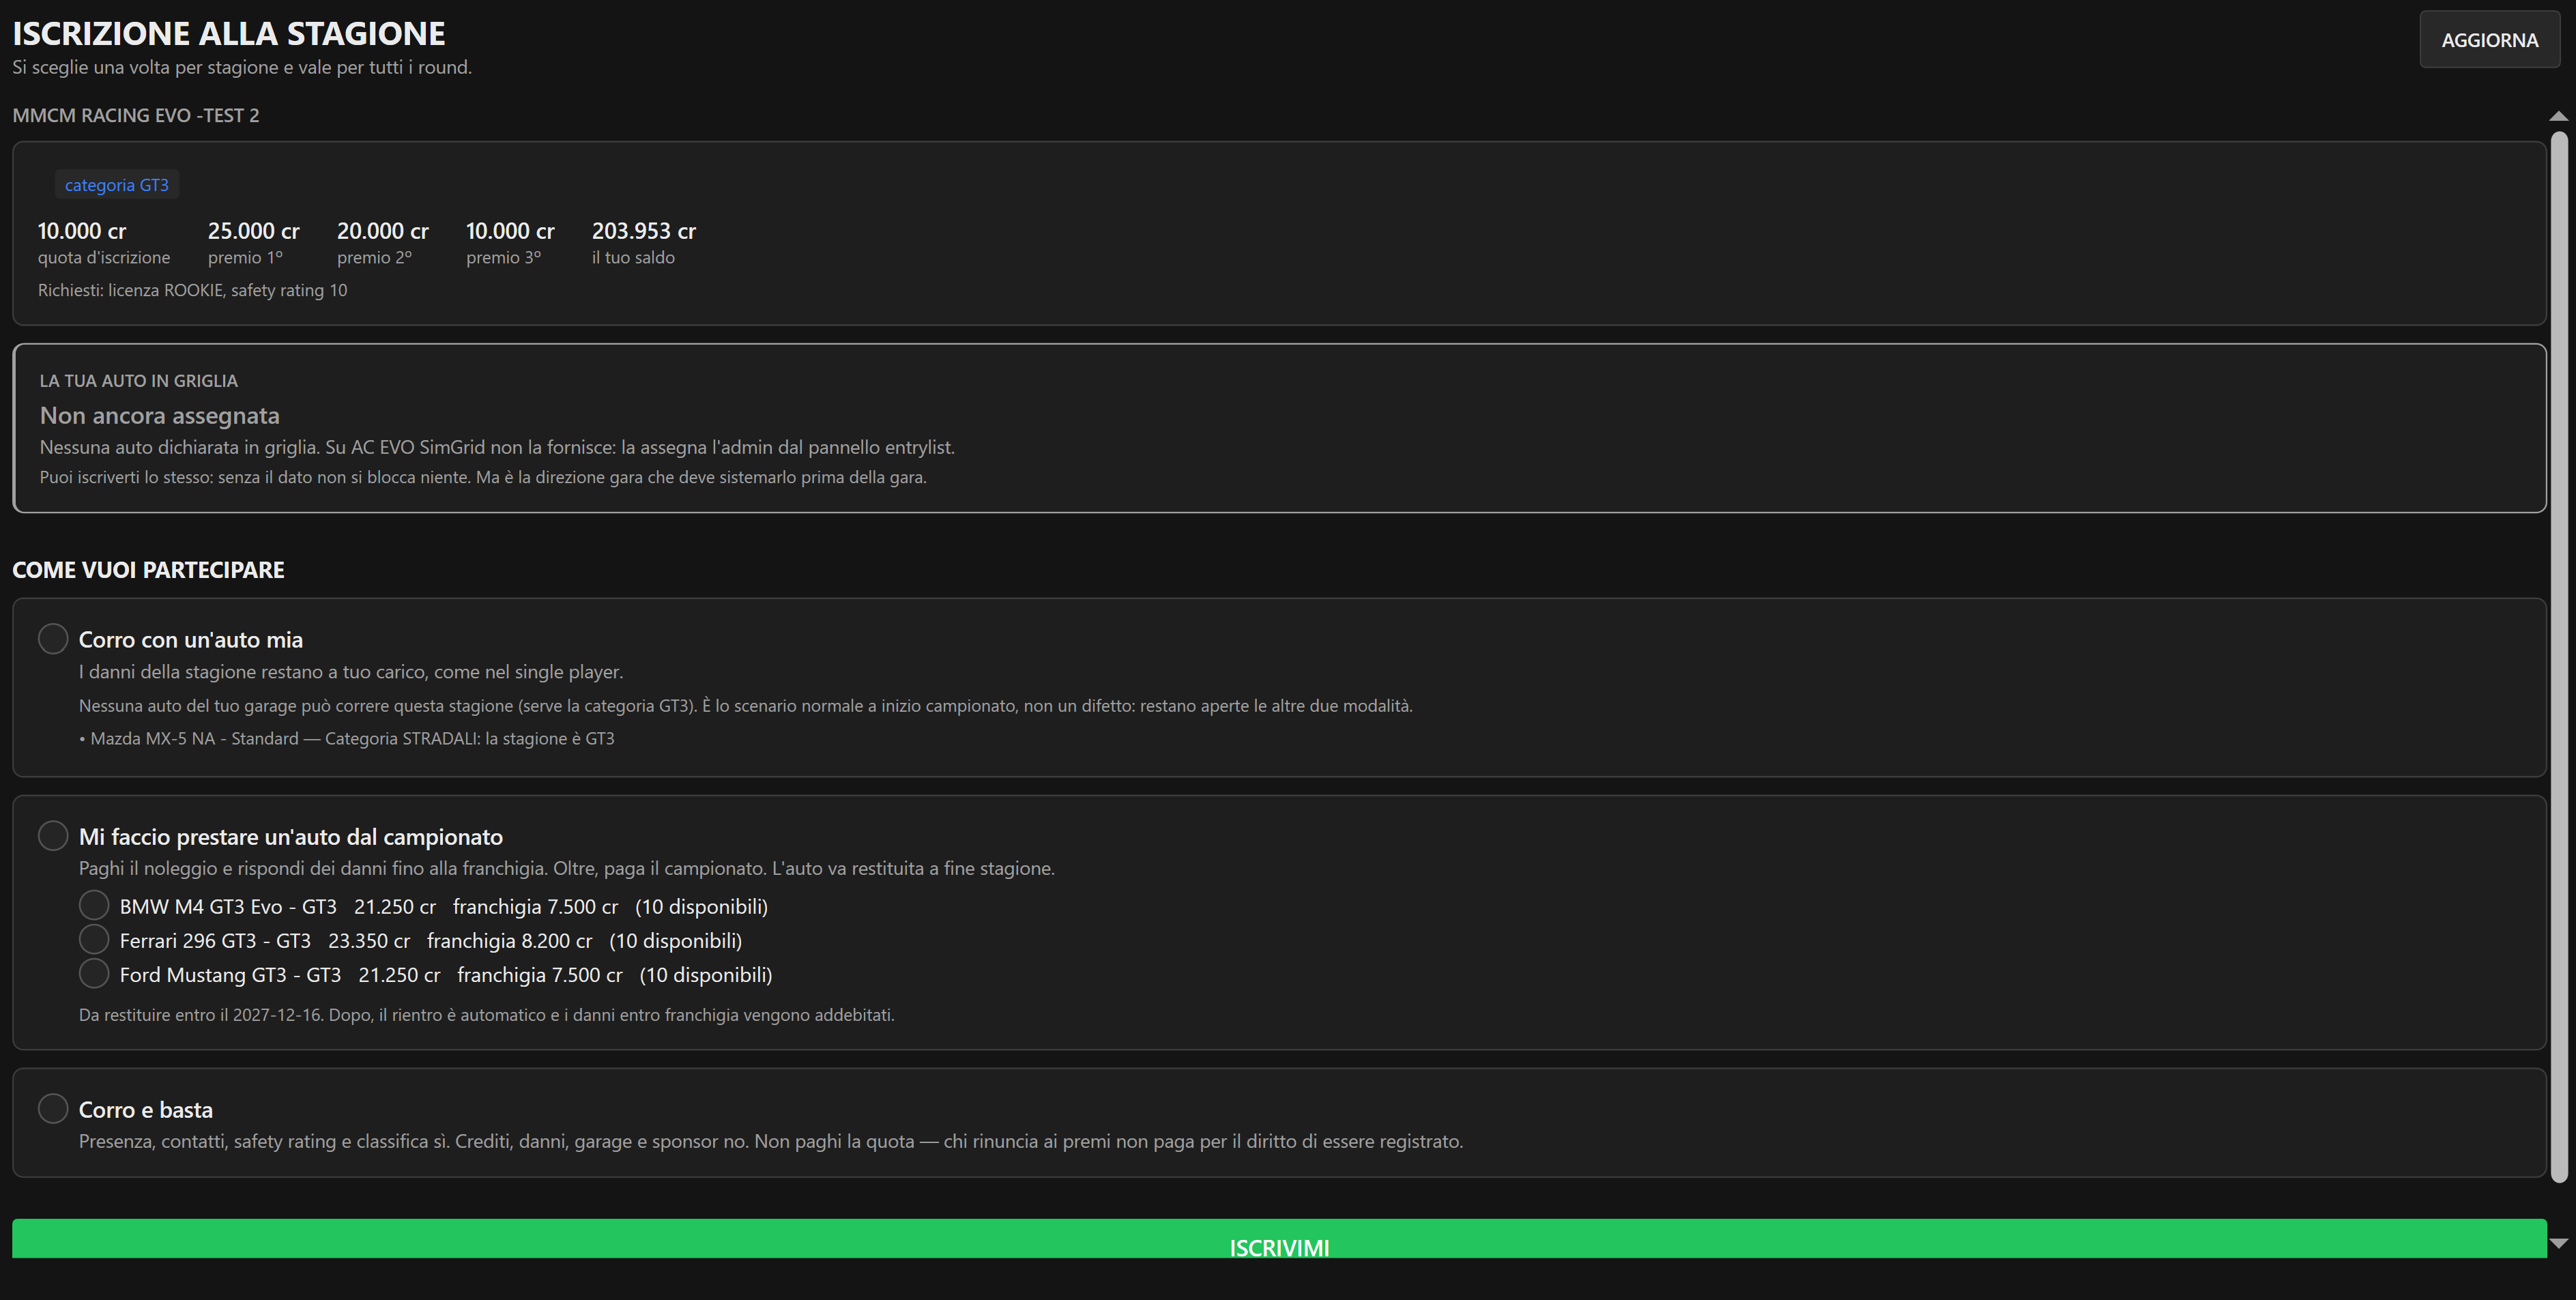Image resolution: width=2576 pixels, height=1300 pixels.
Task: Click the AGGIORNA button
Action: 2489,40
